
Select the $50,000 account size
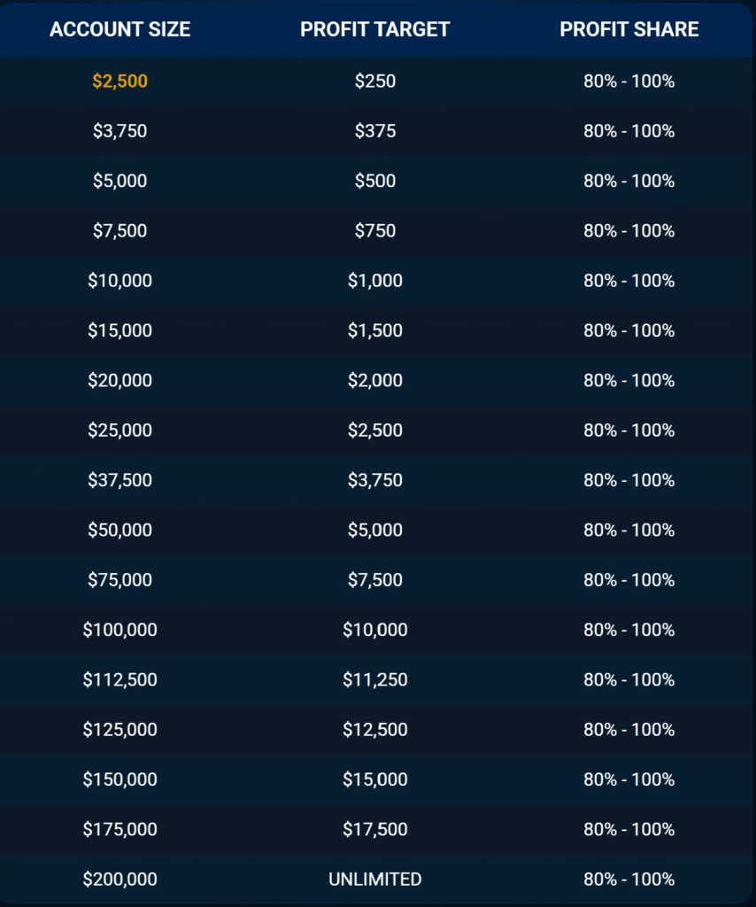click(120, 530)
